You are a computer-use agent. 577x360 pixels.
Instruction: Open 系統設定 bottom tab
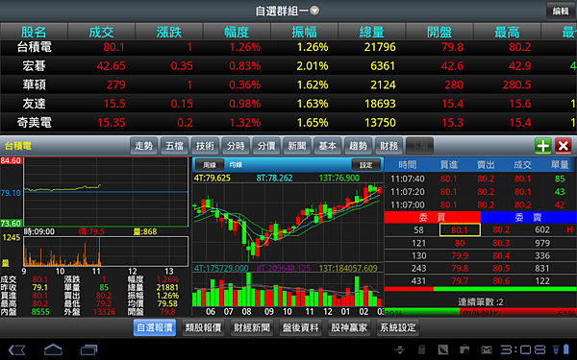tap(397, 327)
